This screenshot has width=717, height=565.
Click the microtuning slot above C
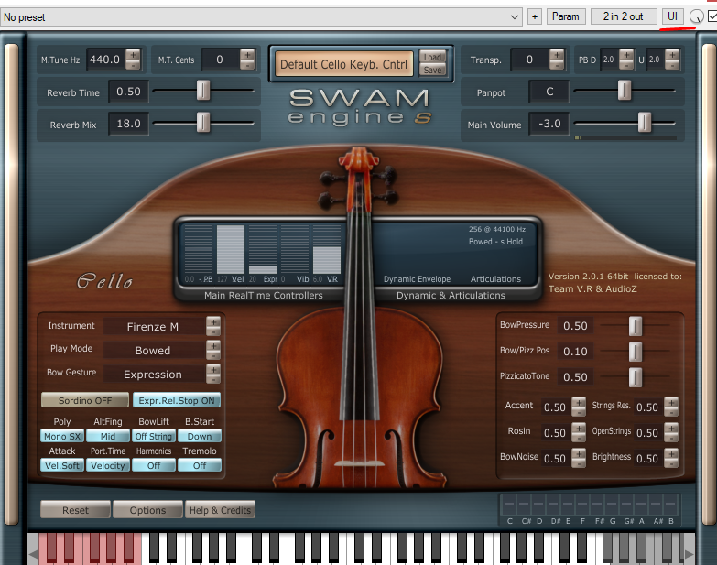pyautogui.click(x=509, y=505)
